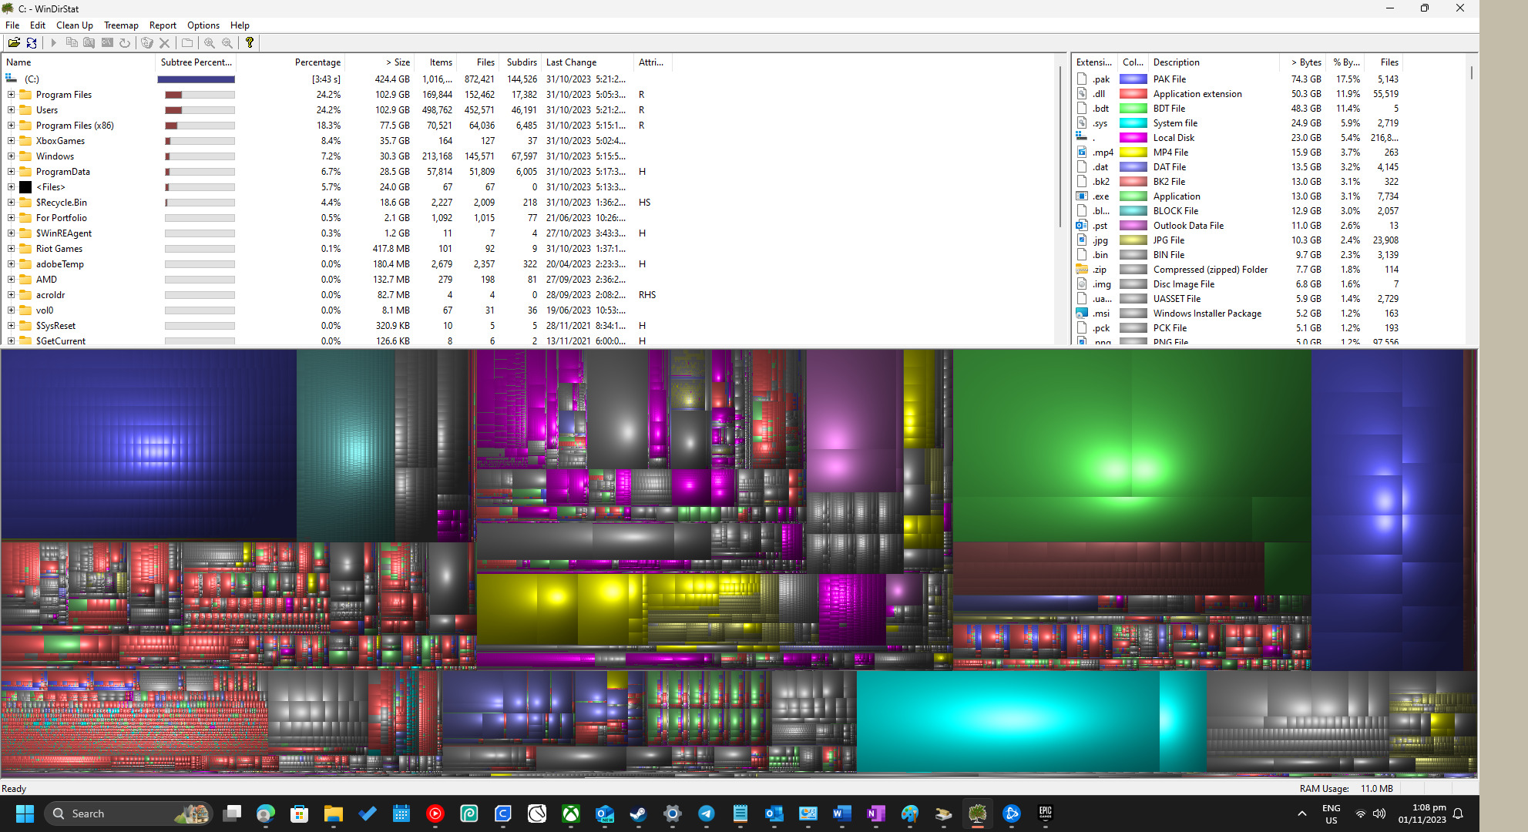Click the Delete to Recycle Bin icon
The image size is (1528, 832).
[x=147, y=43]
